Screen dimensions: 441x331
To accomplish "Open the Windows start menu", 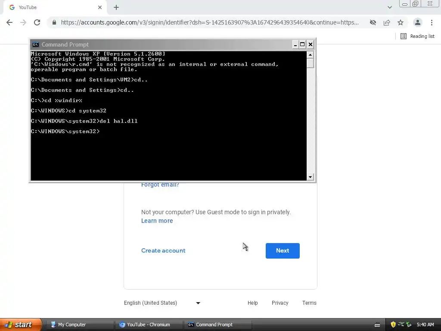I will point(21,325).
